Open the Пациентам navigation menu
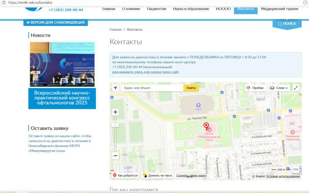Screen dimensions: 309x193 [x=156, y=8]
